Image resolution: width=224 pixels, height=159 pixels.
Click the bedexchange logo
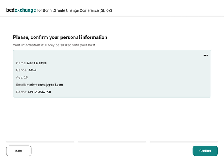click(x=21, y=10)
